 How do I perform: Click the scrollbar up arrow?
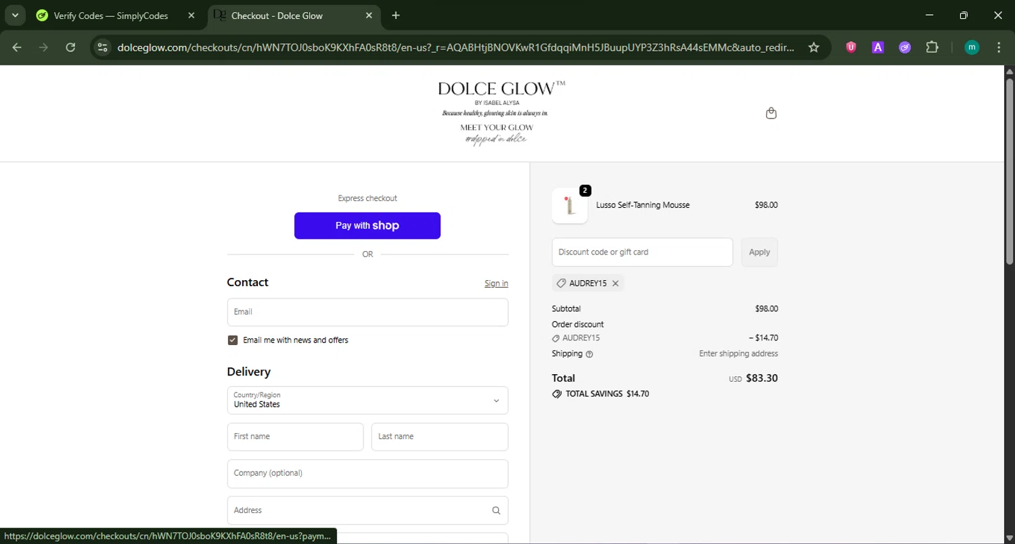click(x=1010, y=70)
